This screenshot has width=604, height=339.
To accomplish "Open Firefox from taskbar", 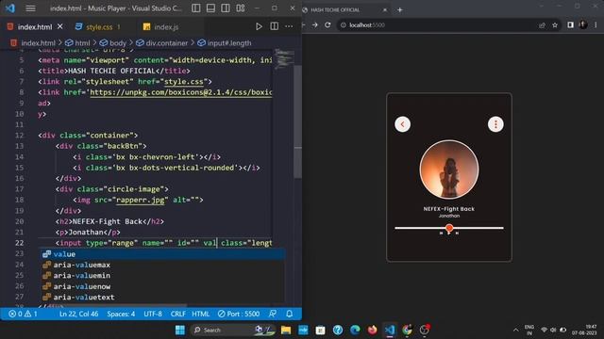I will [373, 330].
